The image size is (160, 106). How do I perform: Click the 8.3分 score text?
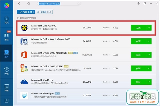[115, 28]
